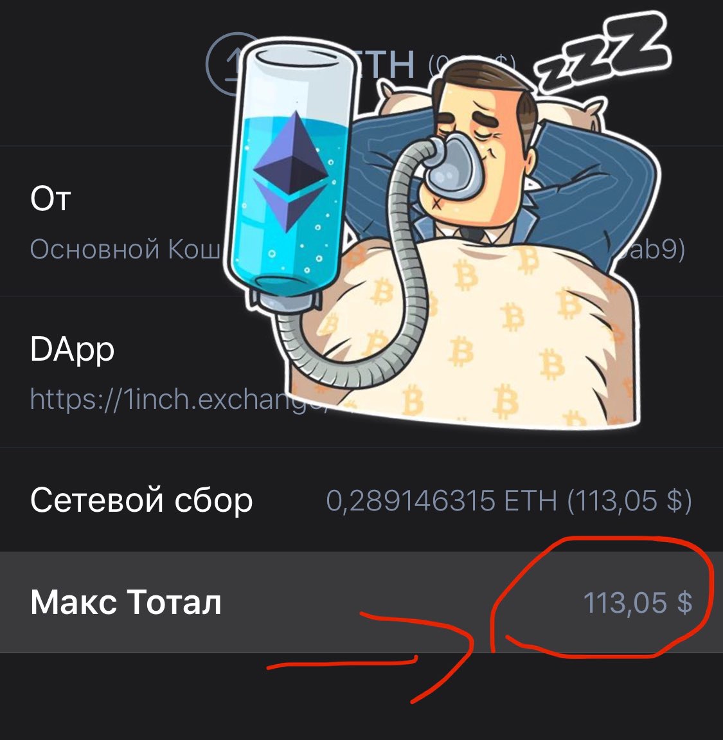This screenshot has height=740, width=723.
Task: Click the DApp section heading
Action: [x=72, y=350]
